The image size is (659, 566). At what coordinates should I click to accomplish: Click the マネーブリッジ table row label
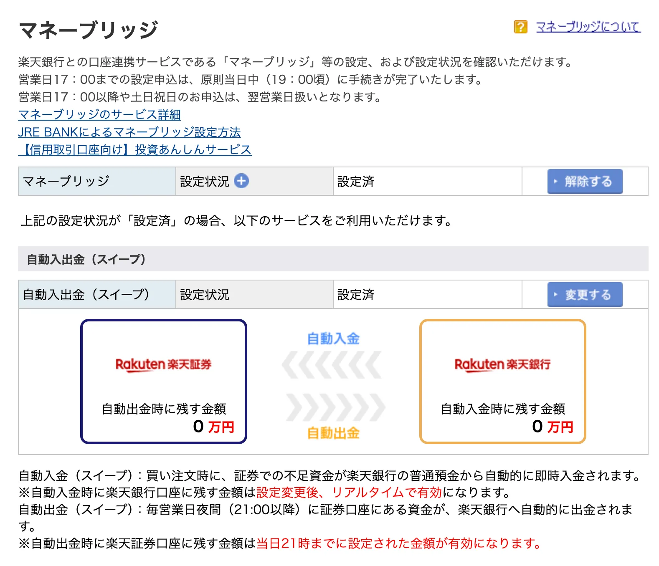pyautogui.click(x=66, y=181)
